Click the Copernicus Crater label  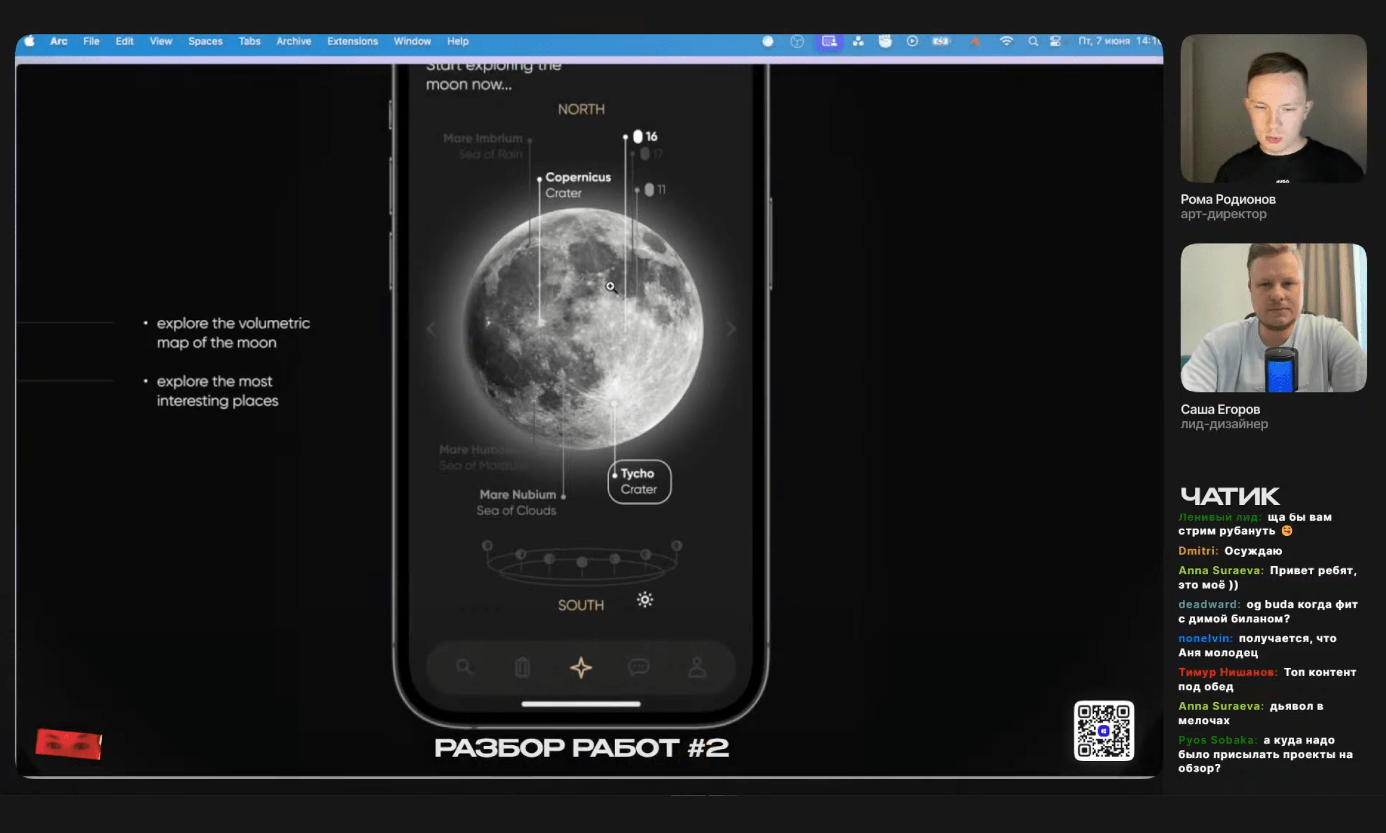pyautogui.click(x=577, y=184)
